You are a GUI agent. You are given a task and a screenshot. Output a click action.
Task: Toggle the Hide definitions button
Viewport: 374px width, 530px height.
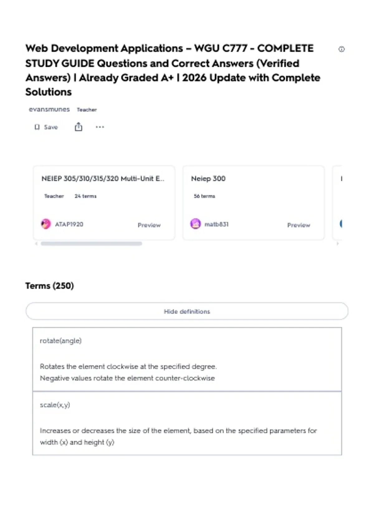point(187,311)
